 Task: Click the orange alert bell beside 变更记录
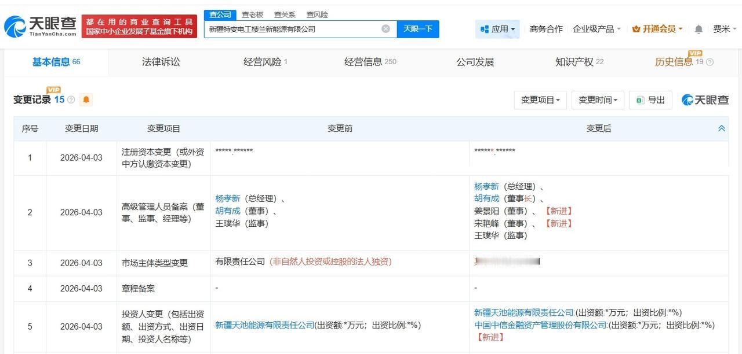(x=86, y=99)
